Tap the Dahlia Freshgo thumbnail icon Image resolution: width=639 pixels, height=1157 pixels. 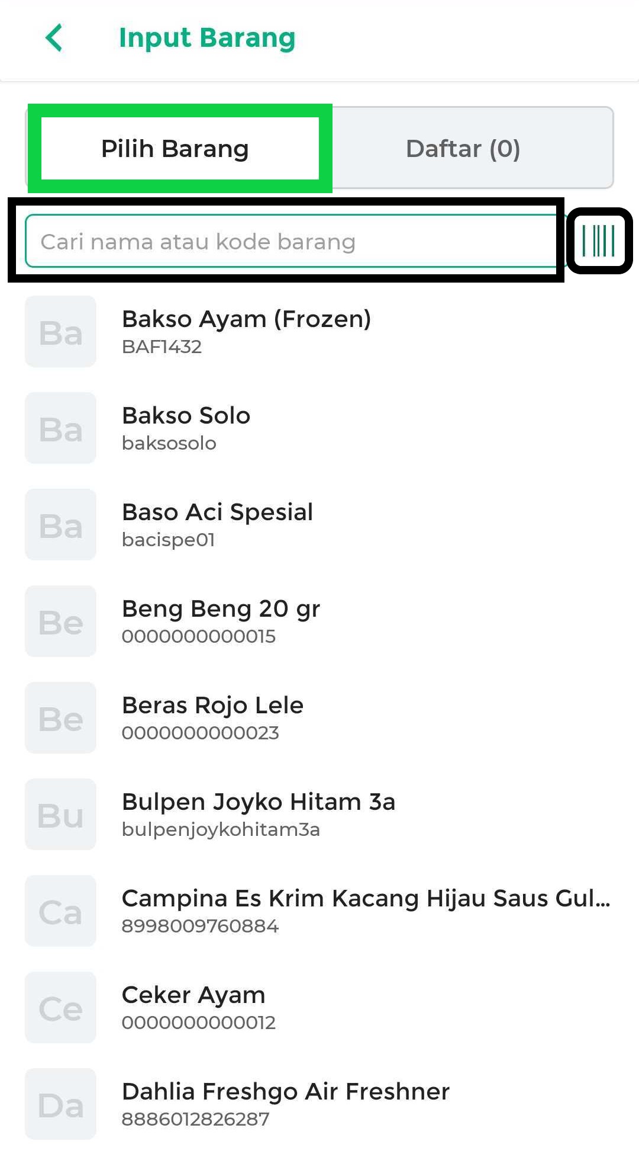click(x=60, y=1104)
